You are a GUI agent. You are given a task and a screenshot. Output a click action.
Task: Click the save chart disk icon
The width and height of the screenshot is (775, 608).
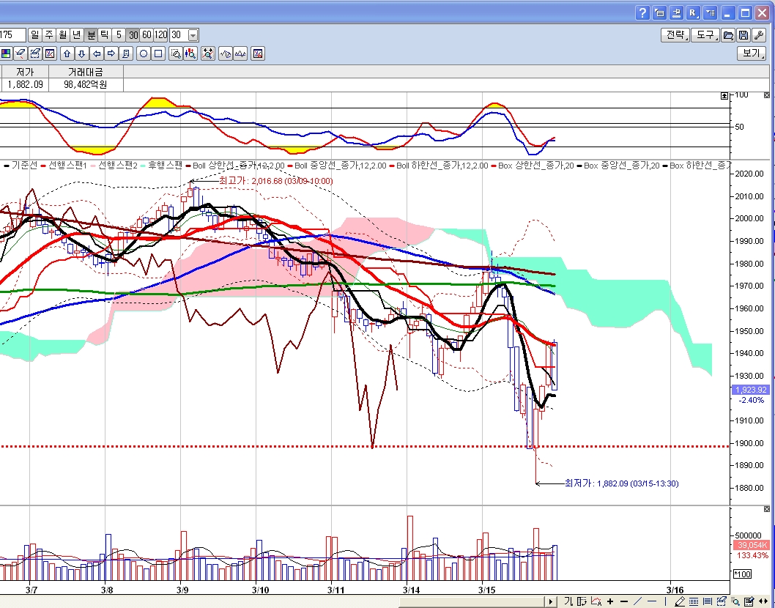coord(743,35)
